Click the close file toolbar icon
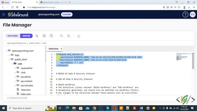This screenshot has width=197, height=111. [x=51, y=36]
